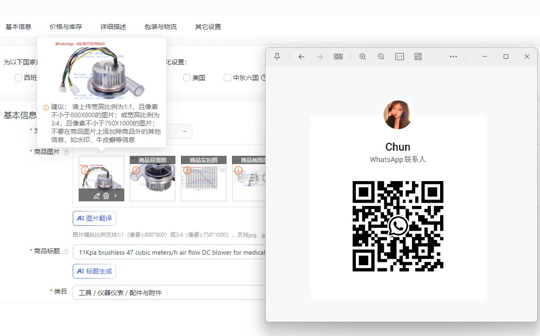Switch to 包装与物流 tab
This screenshot has height=336, width=540.
point(161,27)
